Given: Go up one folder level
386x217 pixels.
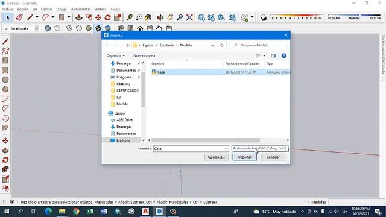Looking at the screenshot, I should 128,45.
